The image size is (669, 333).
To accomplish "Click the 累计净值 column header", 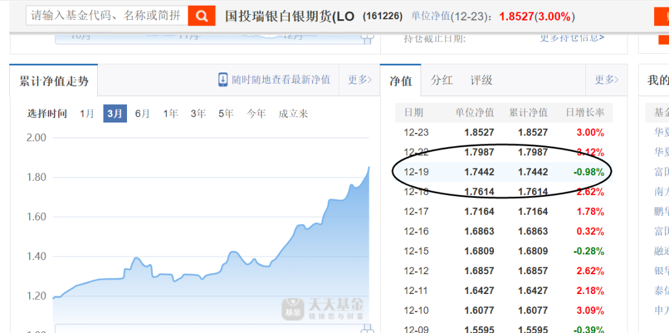I will coord(528,113).
